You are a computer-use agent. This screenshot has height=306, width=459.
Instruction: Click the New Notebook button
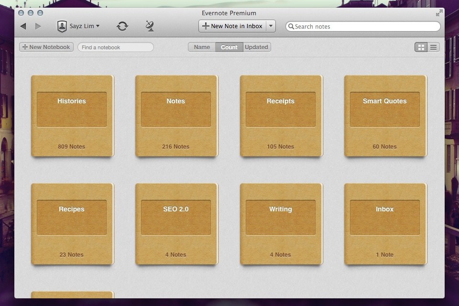pos(46,47)
